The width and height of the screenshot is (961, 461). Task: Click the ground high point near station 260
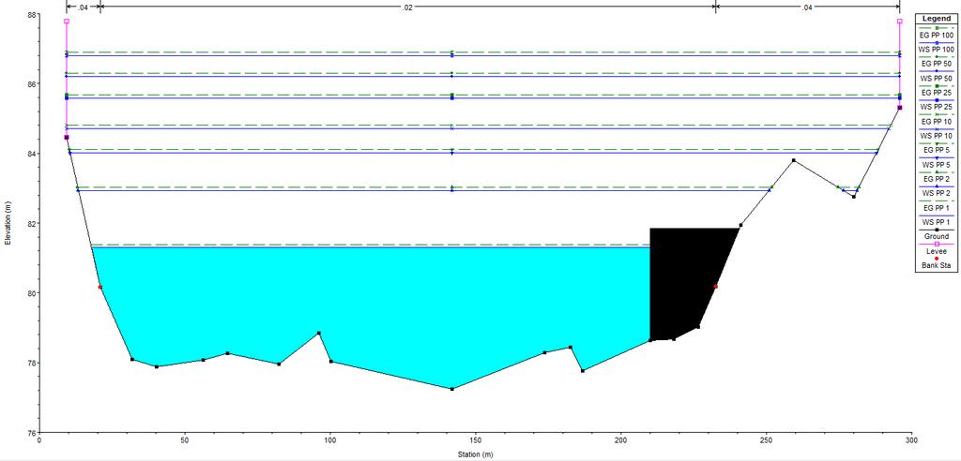pyautogui.click(x=794, y=160)
